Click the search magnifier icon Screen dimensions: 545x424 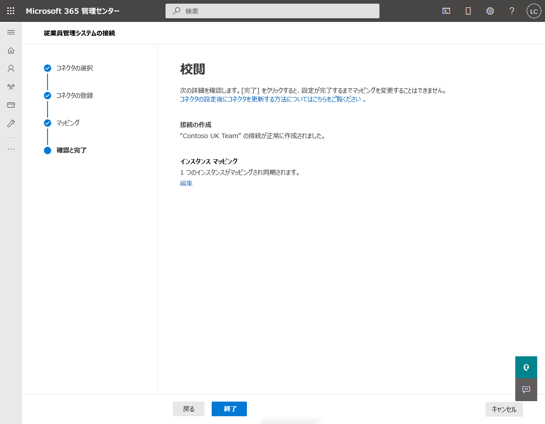(x=176, y=11)
